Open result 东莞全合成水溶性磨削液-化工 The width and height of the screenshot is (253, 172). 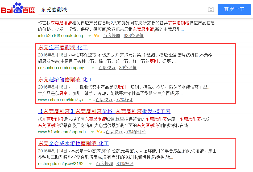click(74, 143)
